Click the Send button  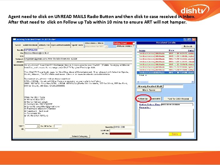pyautogui.click(x=18, y=45)
